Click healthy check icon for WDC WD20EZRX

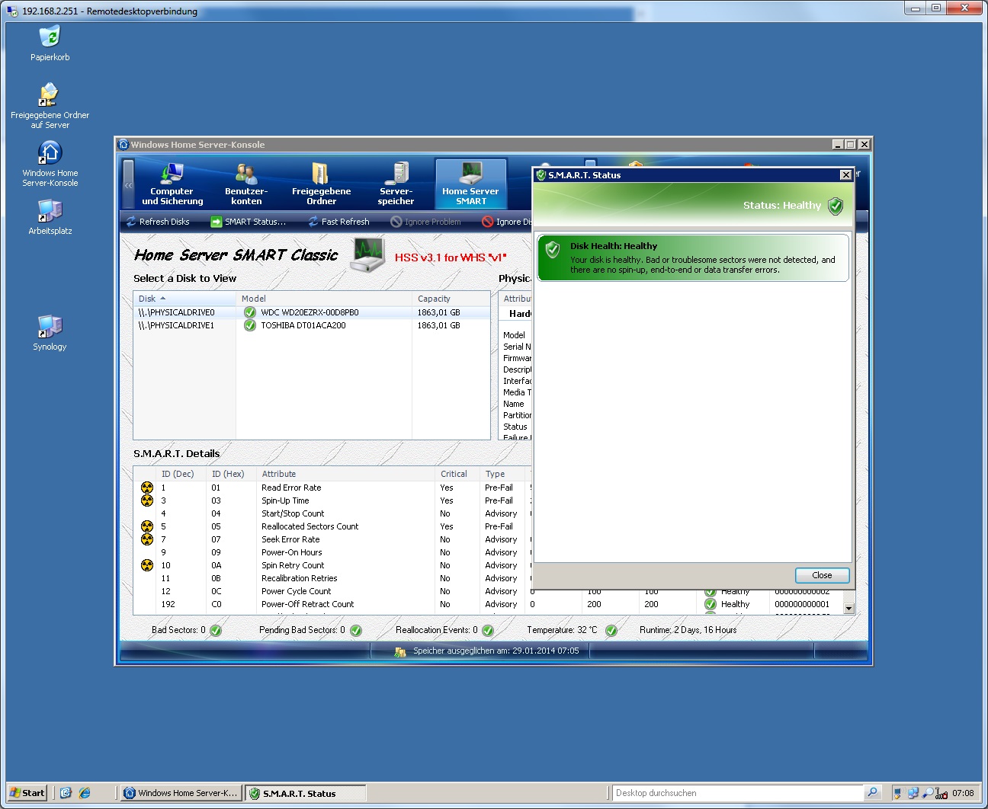tap(250, 312)
